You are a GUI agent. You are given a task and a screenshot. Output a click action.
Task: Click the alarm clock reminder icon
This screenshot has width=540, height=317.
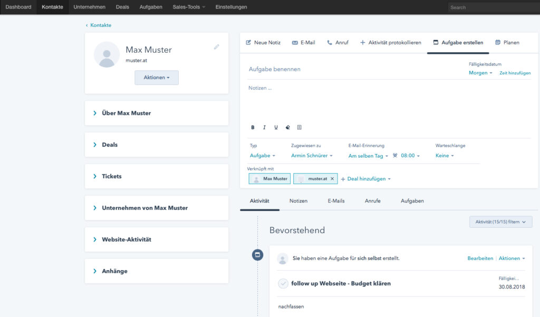[x=395, y=156]
